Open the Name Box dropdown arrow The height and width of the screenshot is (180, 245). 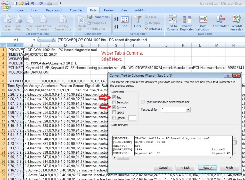click(x=34, y=40)
